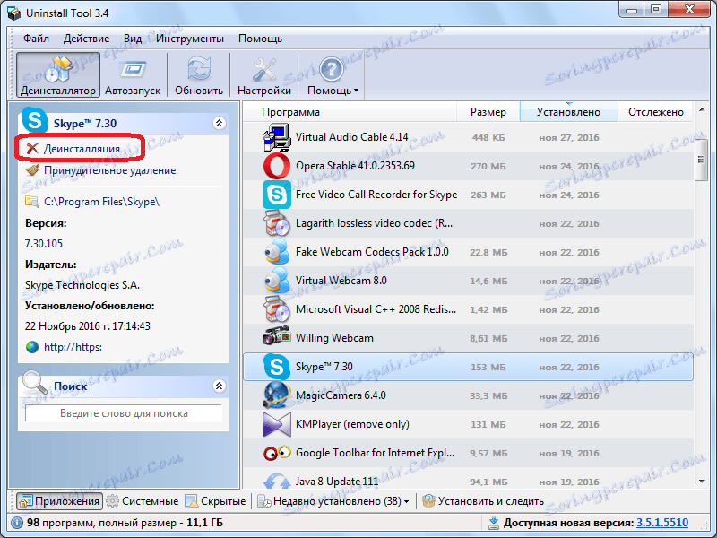
Task: Click the version value 7.30.105
Action: pyautogui.click(x=43, y=243)
